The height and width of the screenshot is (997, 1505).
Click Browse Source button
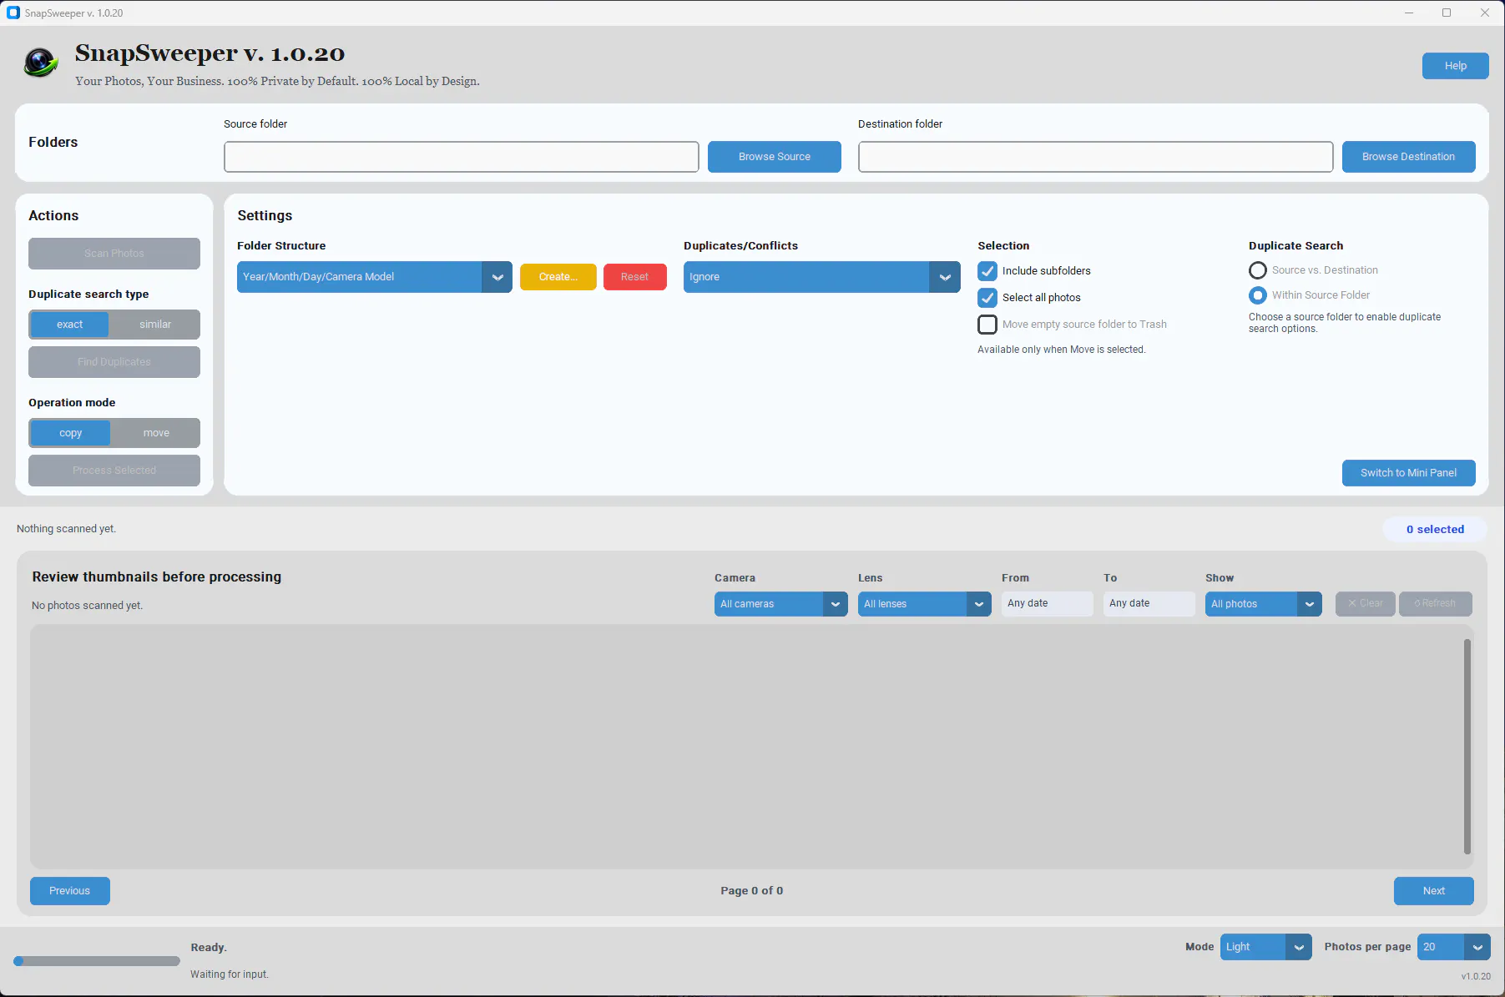tap(774, 157)
